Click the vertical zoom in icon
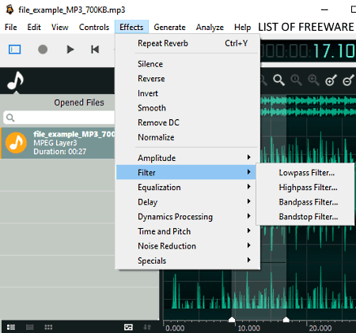This screenshot has width=356, height=333. coord(331,80)
